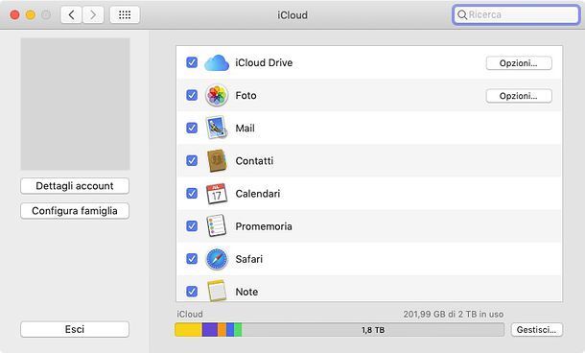The width and height of the screenshot is (585, 353).
Task: Click the iCloud label above the storage bar
Action: (x=190, y=315)
